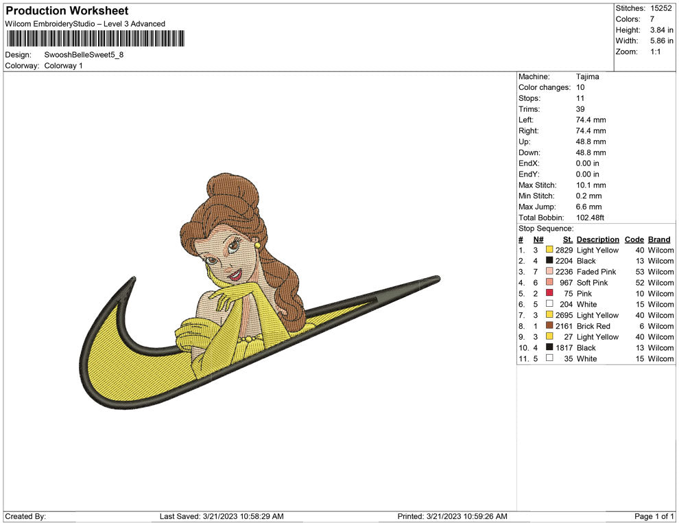Click the N# column header
This screenshot has width=679, height=523.
[x=538, y=240]
